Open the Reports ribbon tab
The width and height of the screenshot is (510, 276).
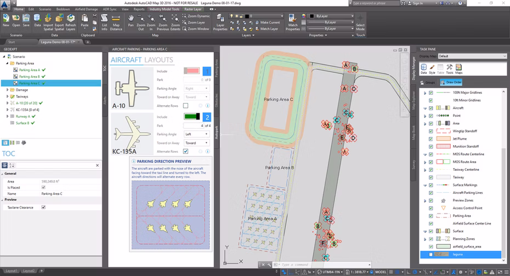pyautogui.click(x=139, y=9)
